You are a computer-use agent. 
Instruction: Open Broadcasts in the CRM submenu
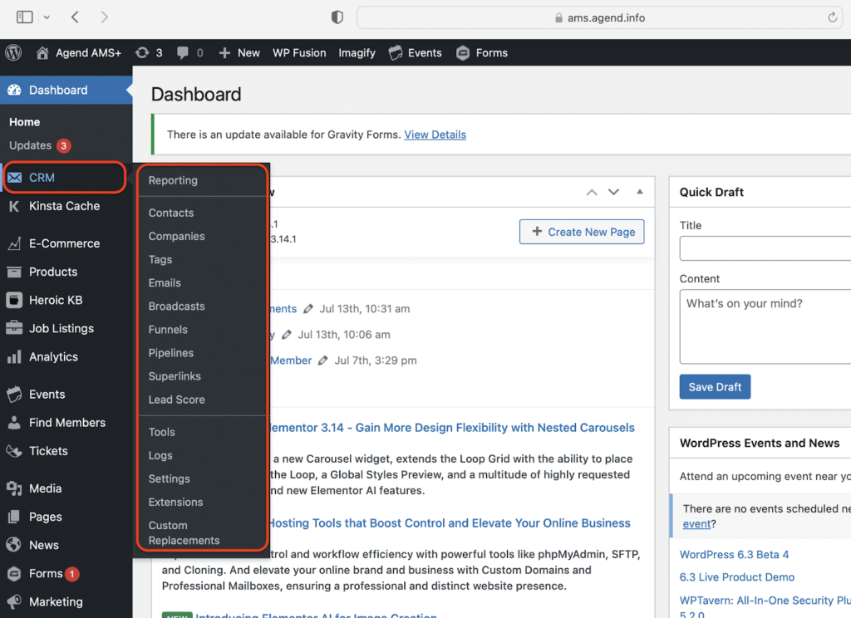tap(176, 306)
